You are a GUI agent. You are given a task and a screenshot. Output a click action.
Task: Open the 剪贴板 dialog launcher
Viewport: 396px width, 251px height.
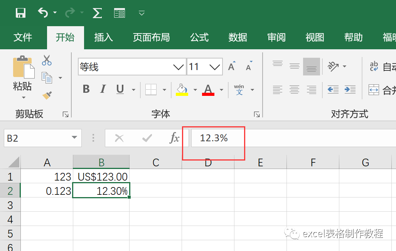pos(66,114)
